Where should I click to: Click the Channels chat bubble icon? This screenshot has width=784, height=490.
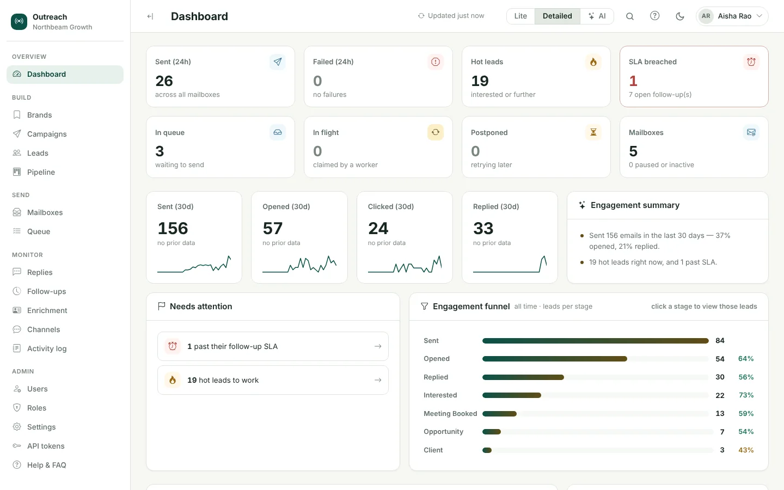click(17, 329)
